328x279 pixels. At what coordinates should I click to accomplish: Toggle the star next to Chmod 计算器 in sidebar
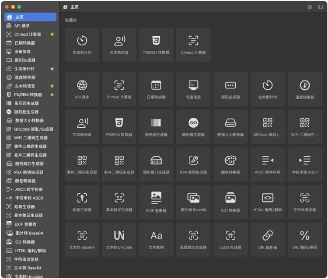tap(52, 34)
